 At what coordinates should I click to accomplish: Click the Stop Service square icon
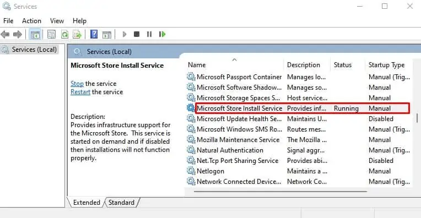pyautogui.click(x=137, y=34)
